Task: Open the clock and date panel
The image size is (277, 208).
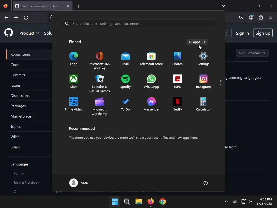Action: [264, 201]
